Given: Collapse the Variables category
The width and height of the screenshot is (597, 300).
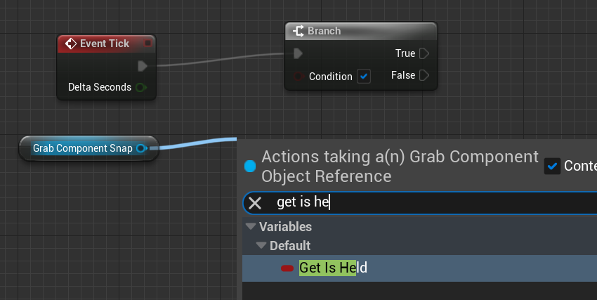Looking at the screenshot, I should click(251, 227).
